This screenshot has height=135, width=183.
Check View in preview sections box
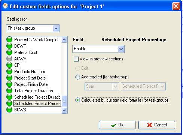click(76, 59)
